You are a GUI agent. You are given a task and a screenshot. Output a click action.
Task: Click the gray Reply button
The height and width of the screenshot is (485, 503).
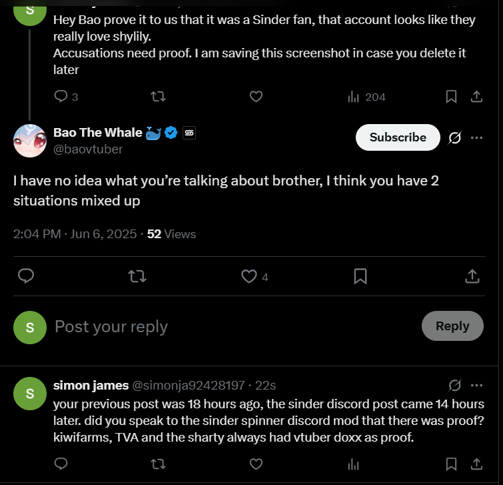click(x=452, y=326)
